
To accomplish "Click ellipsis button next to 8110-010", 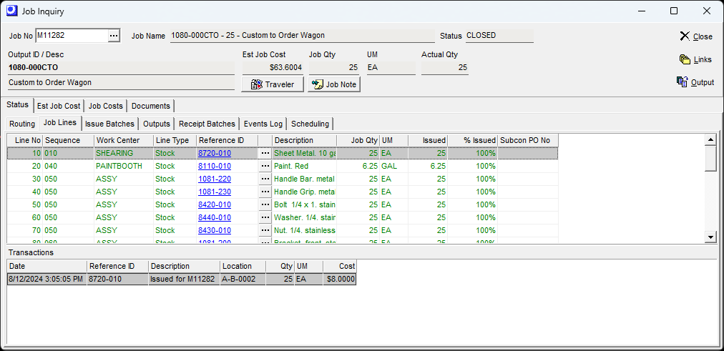I will (265, 166).
